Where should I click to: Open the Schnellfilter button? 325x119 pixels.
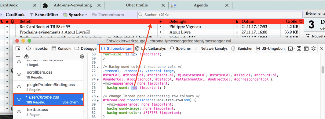pos(44,15)
